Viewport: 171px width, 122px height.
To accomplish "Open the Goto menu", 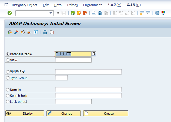I will coord(58,5).
